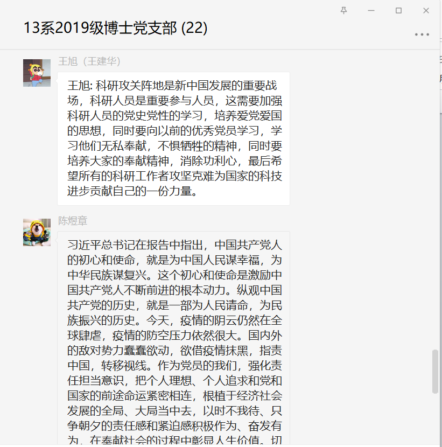The height and width of the screenshot is (447, 442).
Task: Click empty chat area beside 王旭's message
Action: click(359, 138)
